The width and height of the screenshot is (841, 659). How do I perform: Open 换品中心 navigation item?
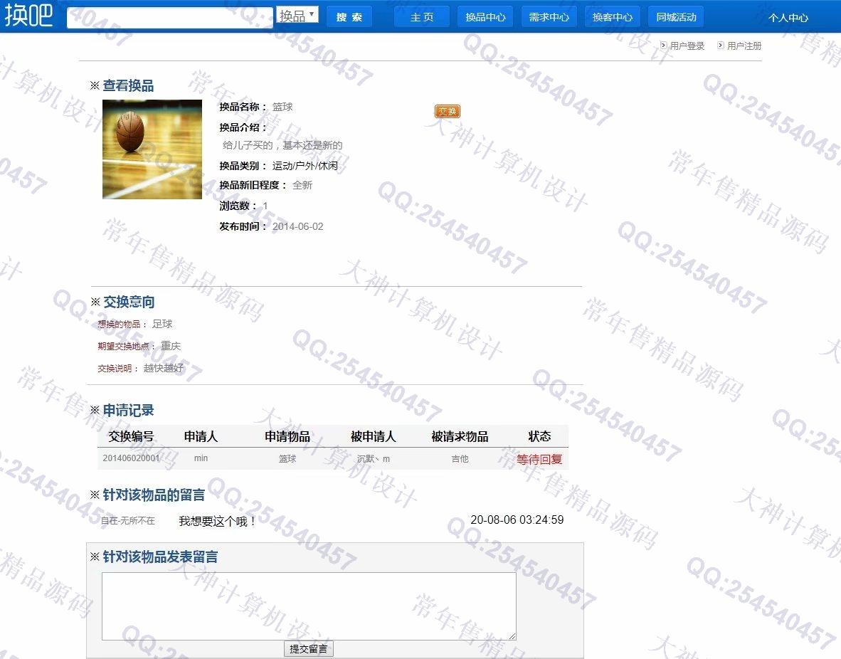485,17
